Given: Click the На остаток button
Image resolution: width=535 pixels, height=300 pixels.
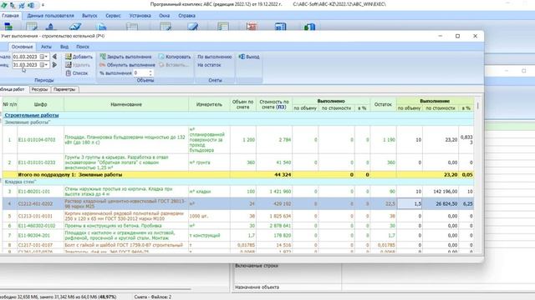Looking at the screenshot, I should tap(209, 65).
